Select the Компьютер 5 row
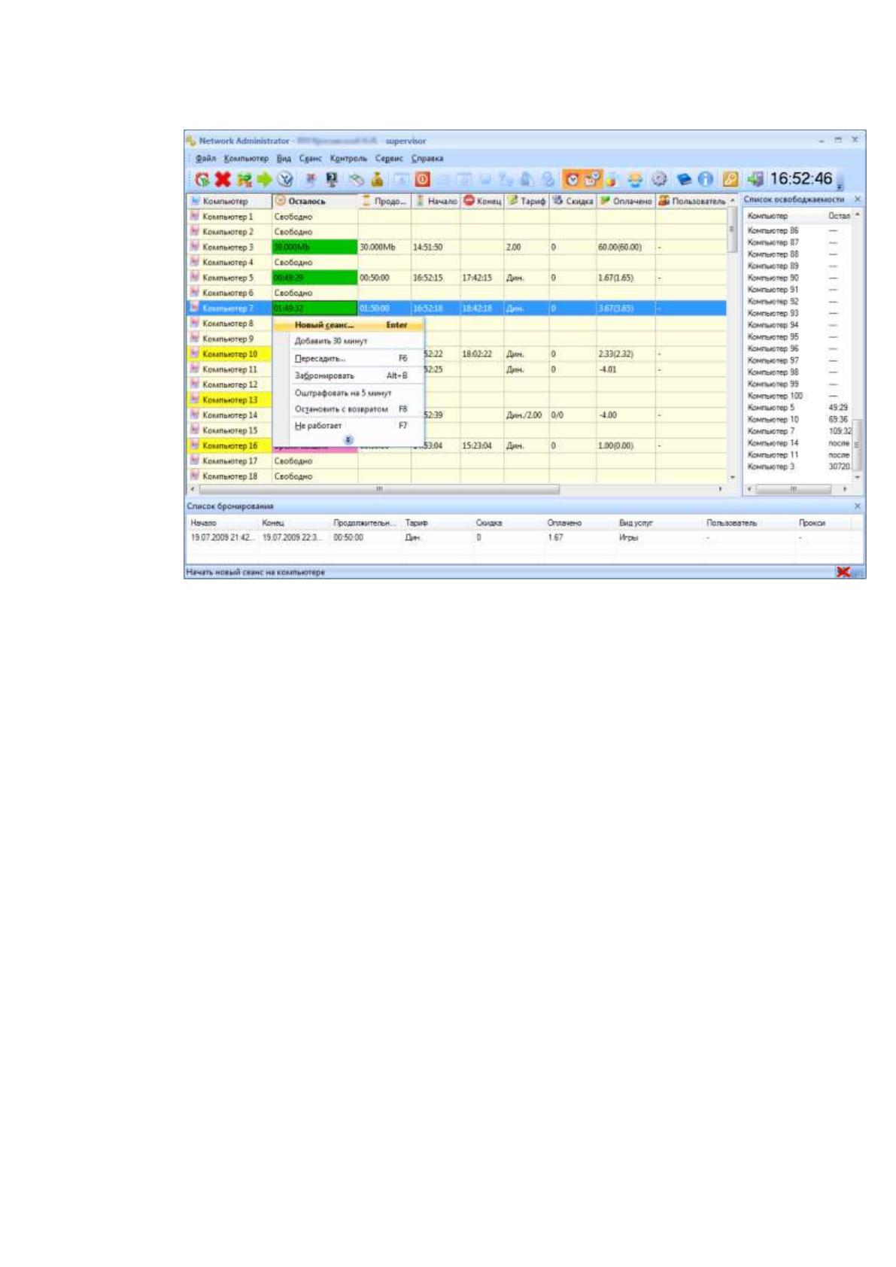The width and height of the screenshot is (896, 1267). click(x=457, y=278)
